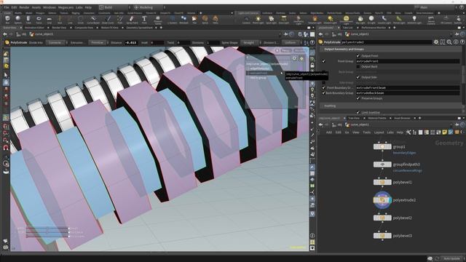Screen dimensions: 466x262
Task: Open parameter pane gear settings menu
Action: (436, 42)
